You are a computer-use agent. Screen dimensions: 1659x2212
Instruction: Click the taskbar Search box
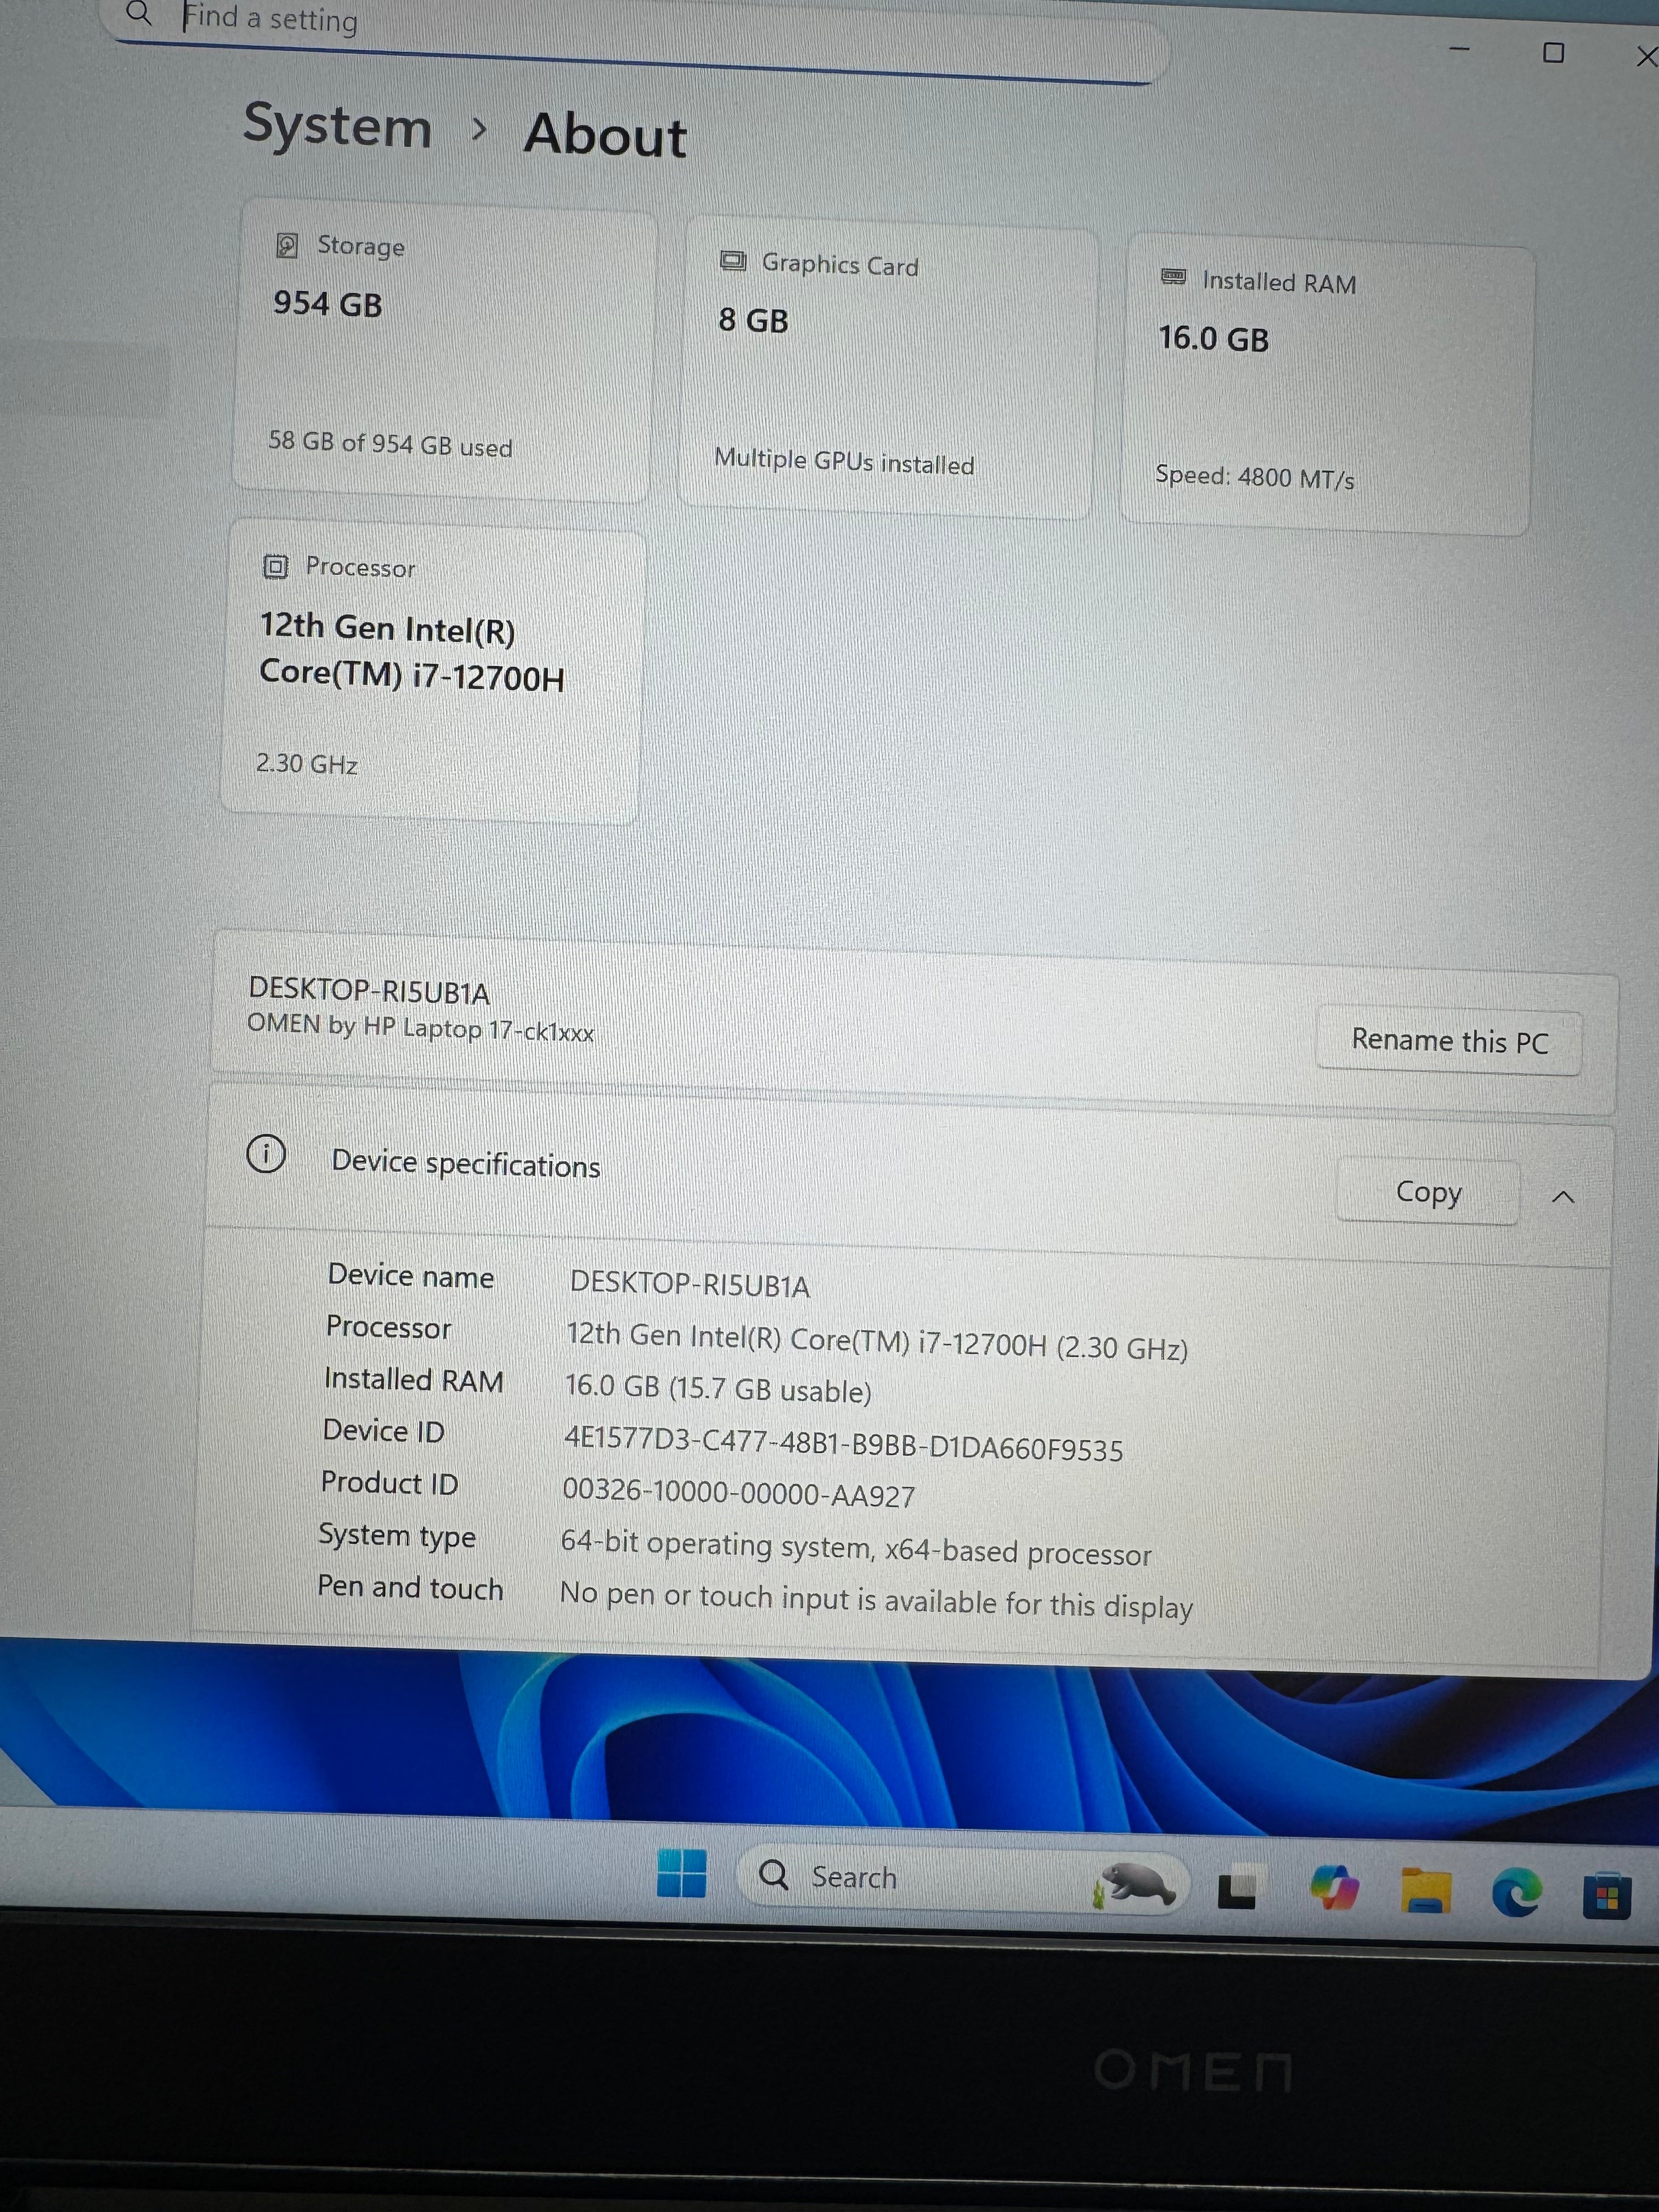click(x=963, y=1880)
